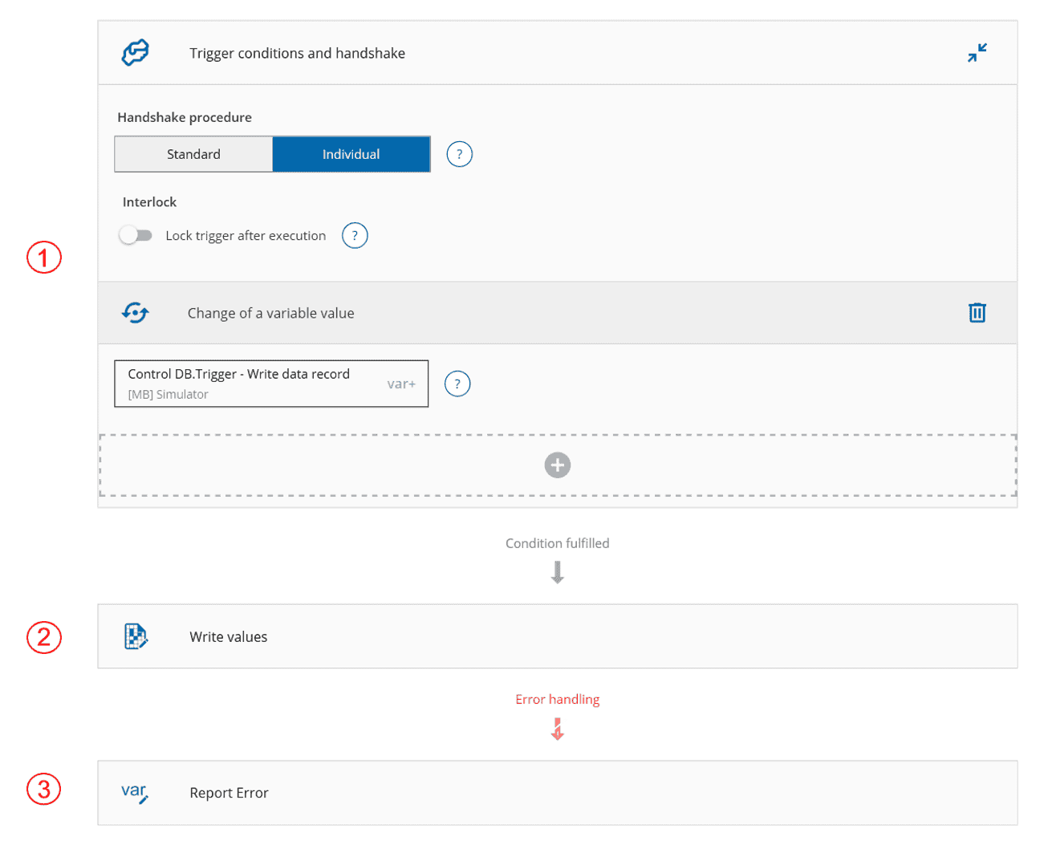Image resolution: width=1048 pixels, height=861 pixels.
Task: Expand the Write values step
Action: 558,636
